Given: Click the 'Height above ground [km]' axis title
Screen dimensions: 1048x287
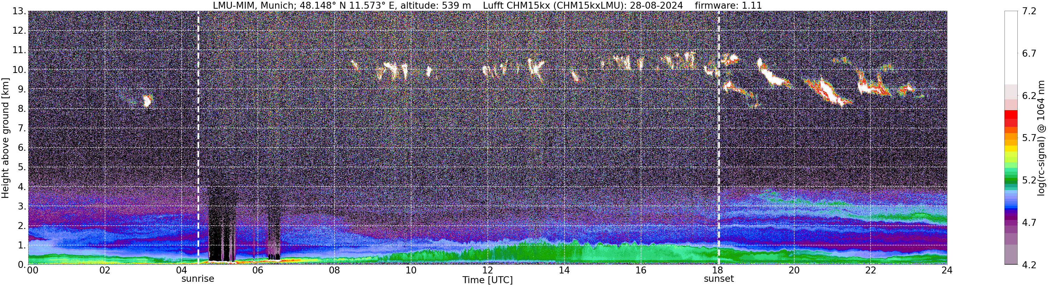Looking at the screenshot, I should point(5,138).
